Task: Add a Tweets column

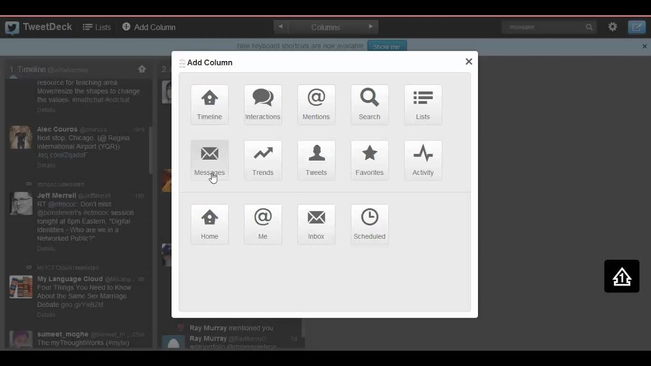Action: coord(316,161)
